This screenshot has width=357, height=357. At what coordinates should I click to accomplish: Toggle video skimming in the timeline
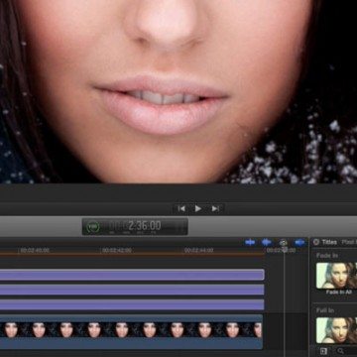(x=250, y=243)
